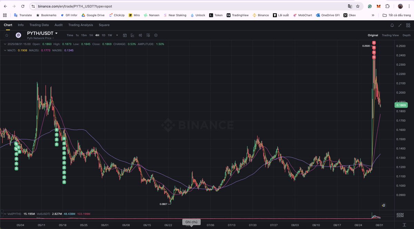This screenshot has width=414, height=229.
Task: Open the calendar date-range icon in chart toolbar
Action: [125, 35]
